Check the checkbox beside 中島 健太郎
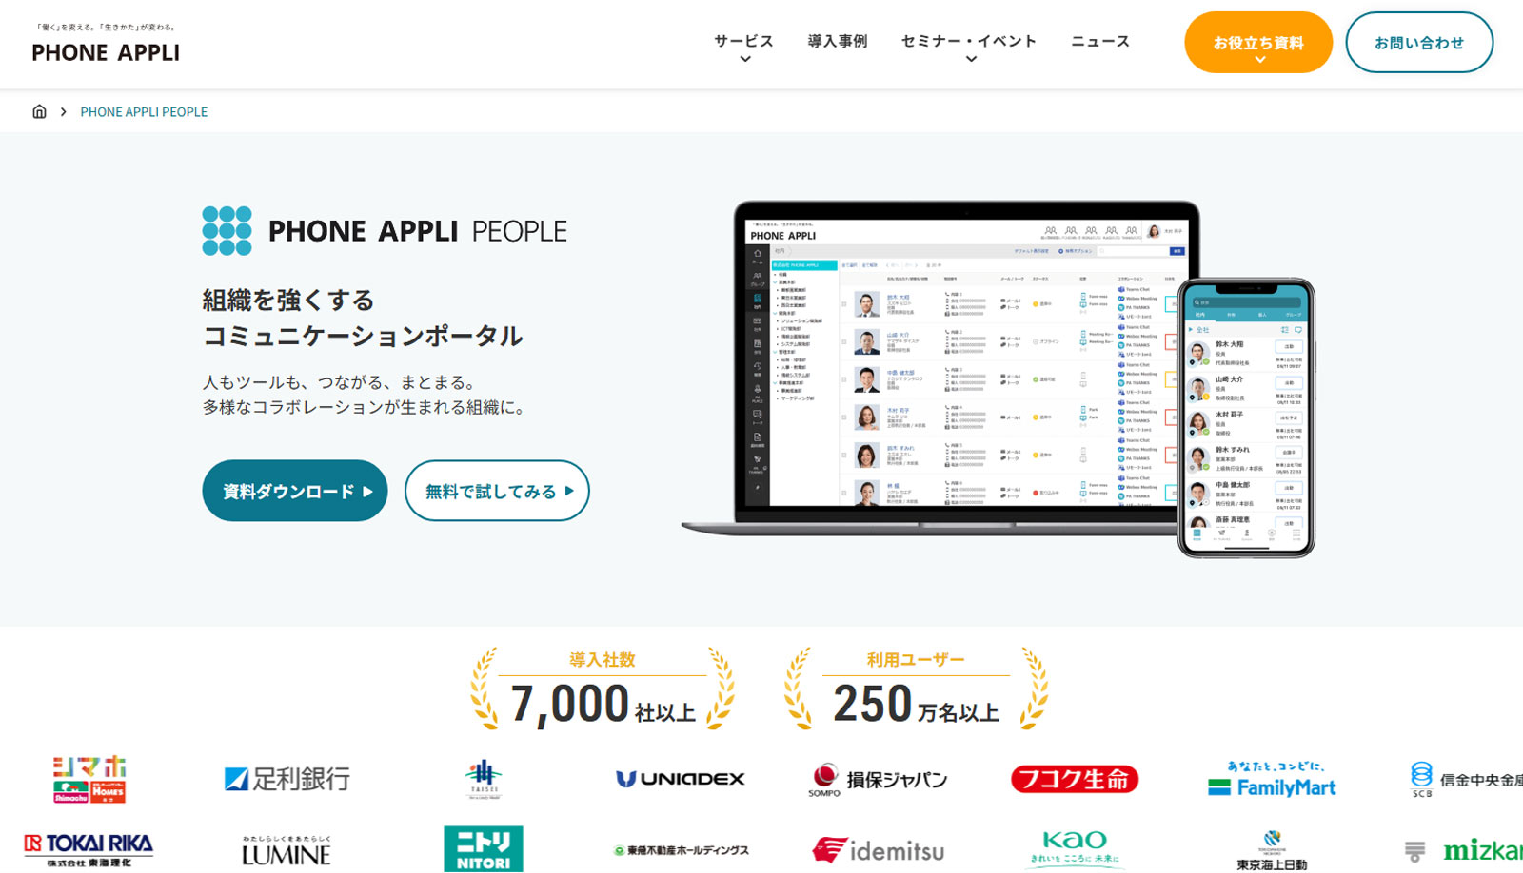This screenshot has width=1523, height=873. pyautogui.click(x=842, y=381)
